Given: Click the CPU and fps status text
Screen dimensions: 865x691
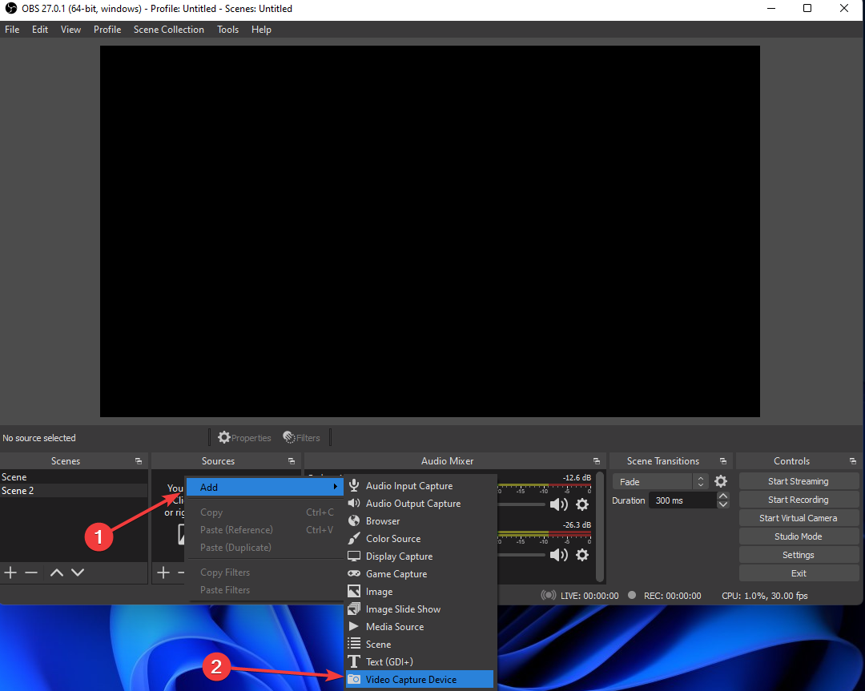Looking at the screenshot, I should click(x=765, y=596).
